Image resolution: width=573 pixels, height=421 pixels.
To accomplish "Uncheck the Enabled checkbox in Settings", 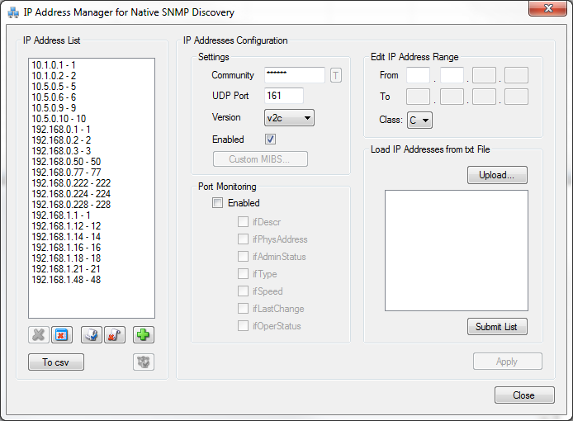I will (270, 140).
